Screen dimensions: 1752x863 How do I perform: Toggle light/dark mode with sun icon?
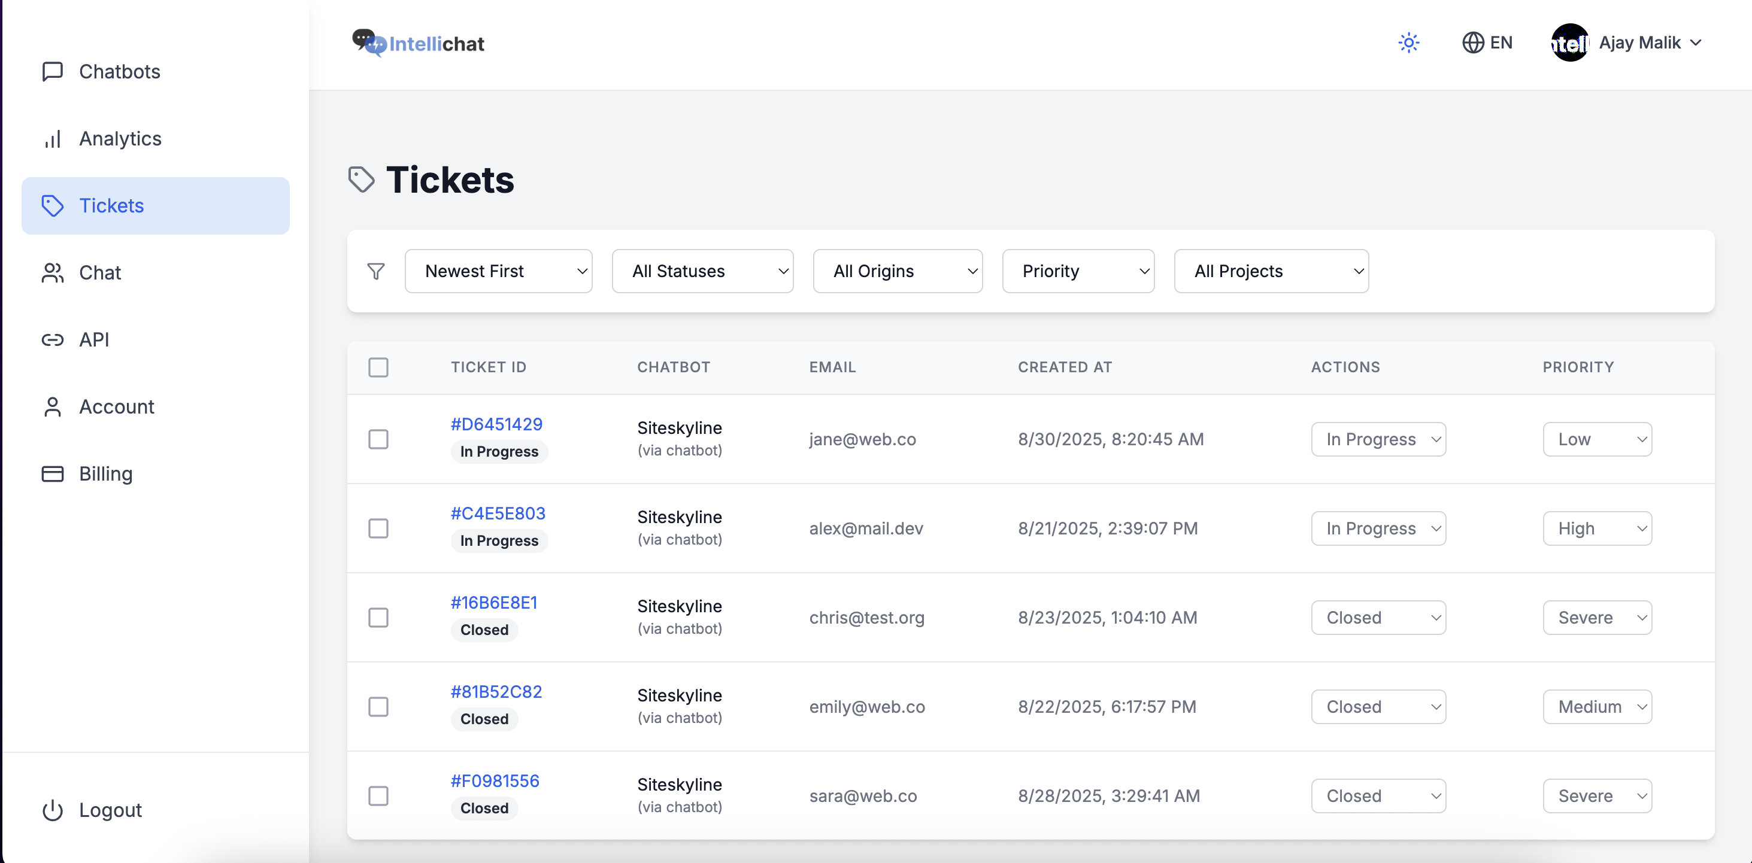pos(1408,42)
